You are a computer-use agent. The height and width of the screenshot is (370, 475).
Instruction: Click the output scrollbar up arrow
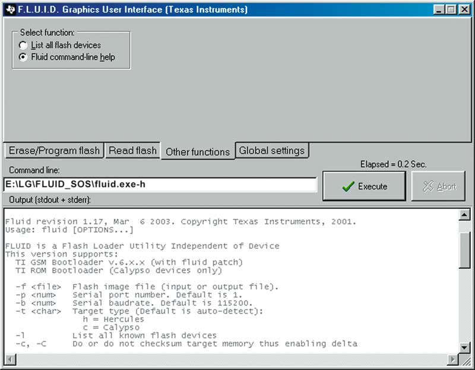(464, 215)
